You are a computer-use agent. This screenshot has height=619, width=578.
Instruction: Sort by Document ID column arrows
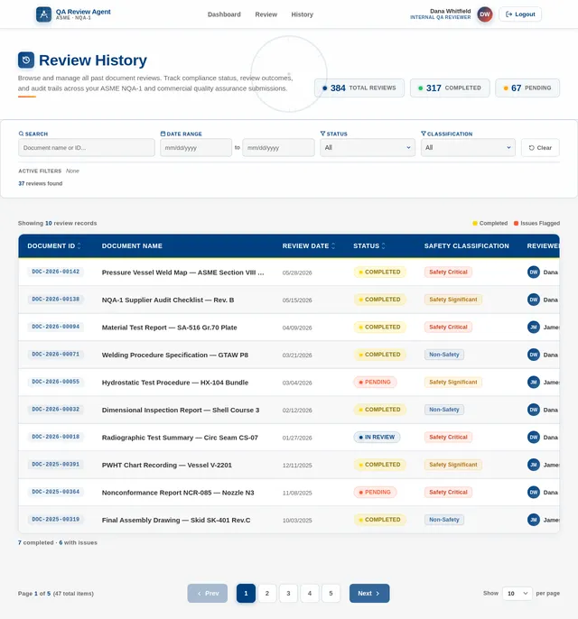coord(79,246)
